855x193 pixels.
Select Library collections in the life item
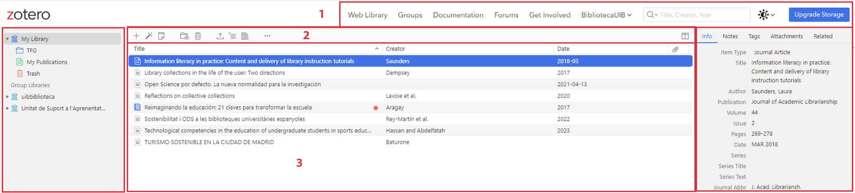point(410,73)
